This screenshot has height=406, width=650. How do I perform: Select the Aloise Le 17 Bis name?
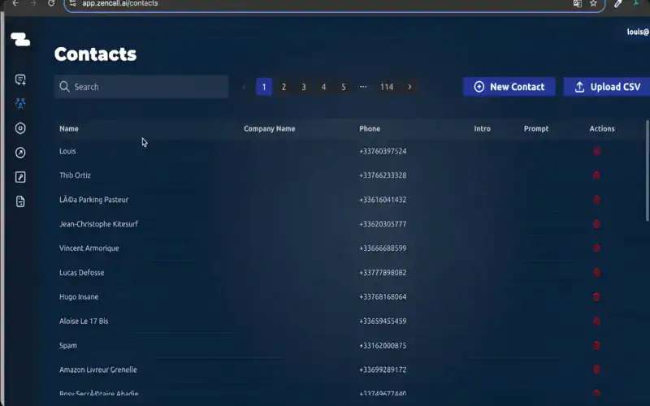pos(84,321)
